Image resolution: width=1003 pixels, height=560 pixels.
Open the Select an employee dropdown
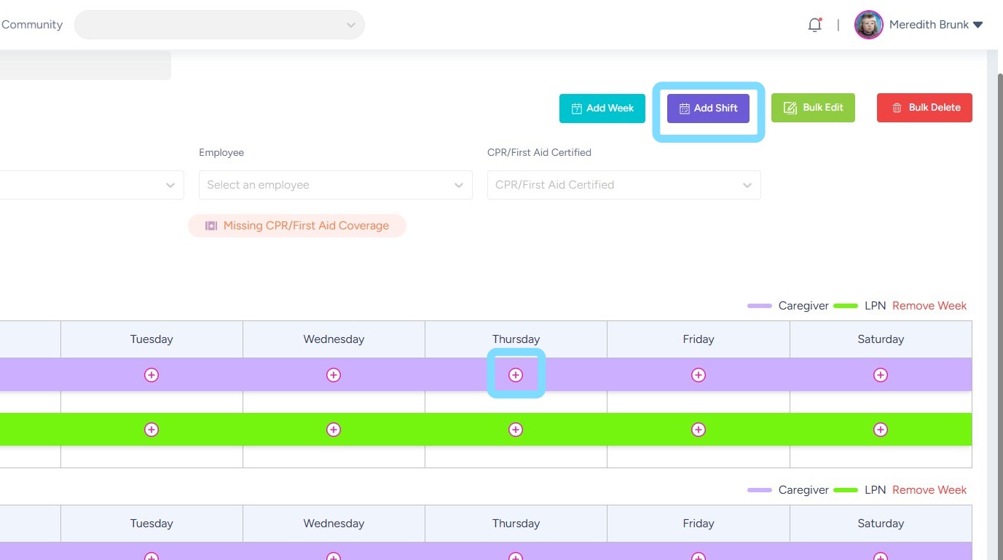[x=335, y=185]
